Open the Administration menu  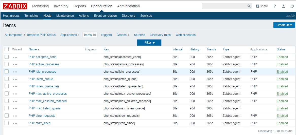(128, 6)
